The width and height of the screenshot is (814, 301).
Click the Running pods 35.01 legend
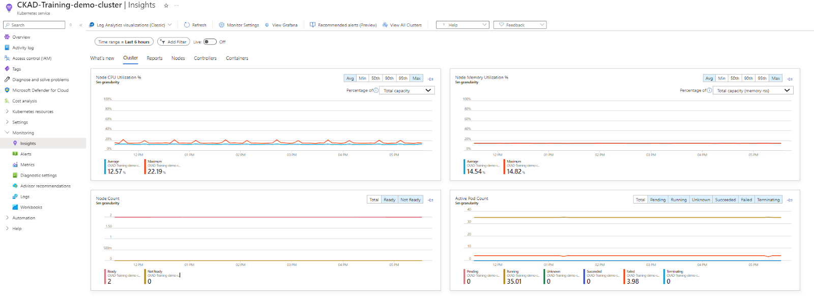coord(521,277)
